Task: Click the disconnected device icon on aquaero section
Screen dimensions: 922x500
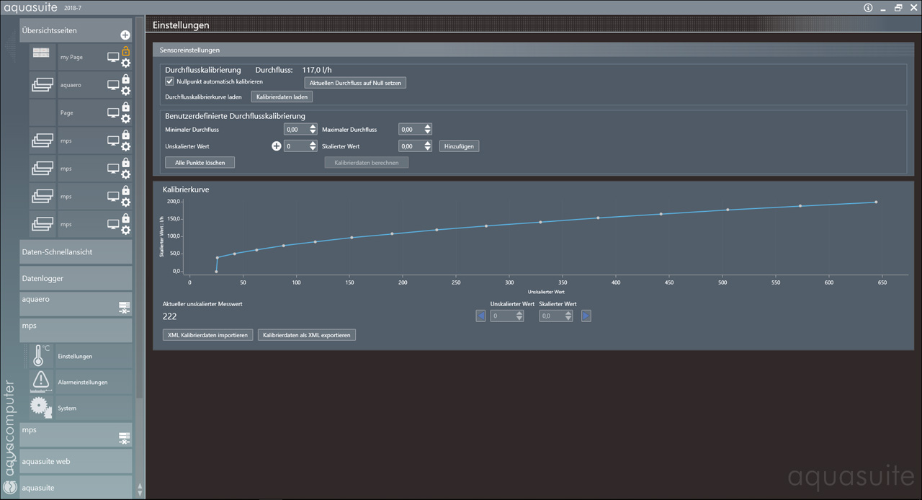Action: click(124, 308)
